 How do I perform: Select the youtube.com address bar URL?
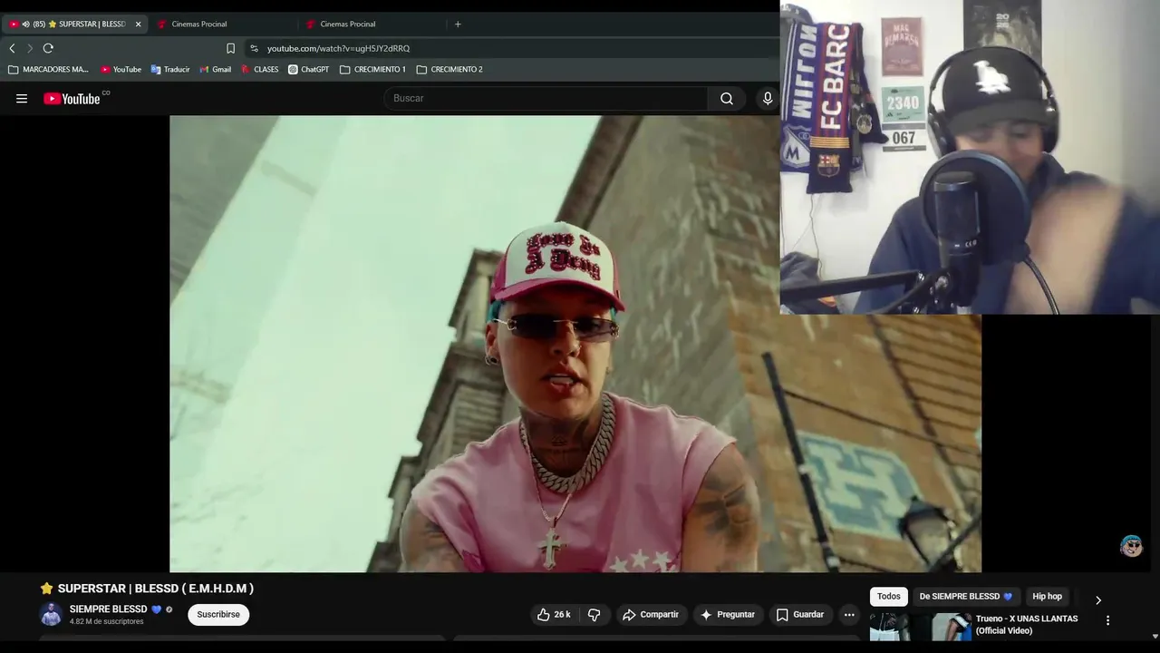(338, 48)
